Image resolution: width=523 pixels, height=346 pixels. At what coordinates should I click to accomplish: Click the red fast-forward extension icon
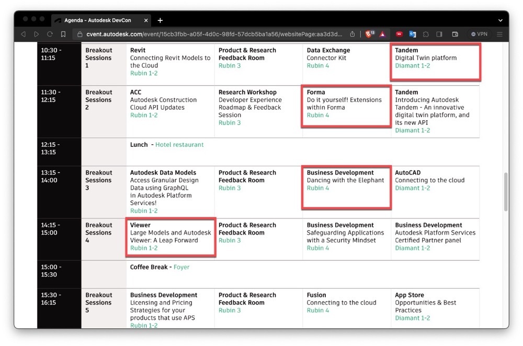(x=400, y=34)
